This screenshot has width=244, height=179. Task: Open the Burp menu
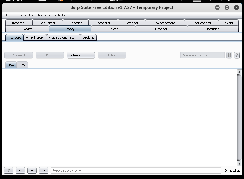pyautogui.click(x=9, y=16)
